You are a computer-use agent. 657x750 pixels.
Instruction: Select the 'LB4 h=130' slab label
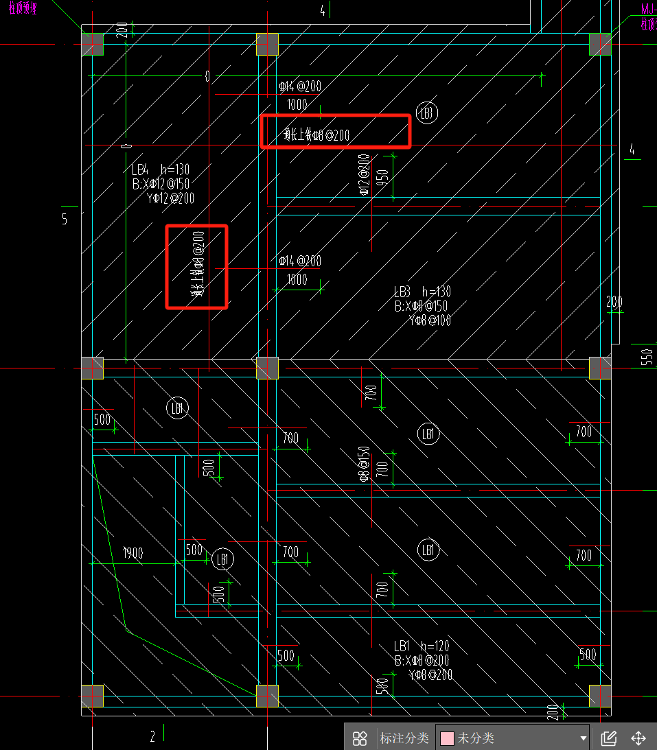click(161, 169)
